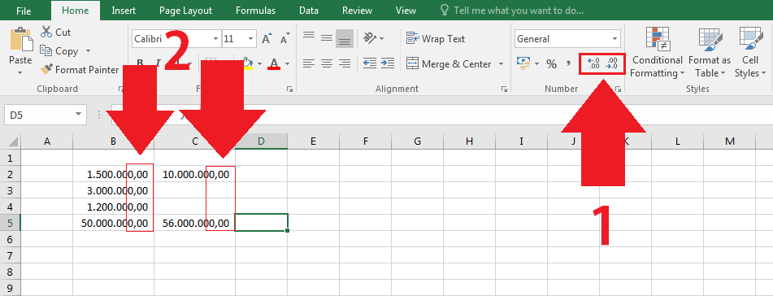Click cell containing 1.200.000,00
The width and height of the screenshot is (773, 296).
113,207
